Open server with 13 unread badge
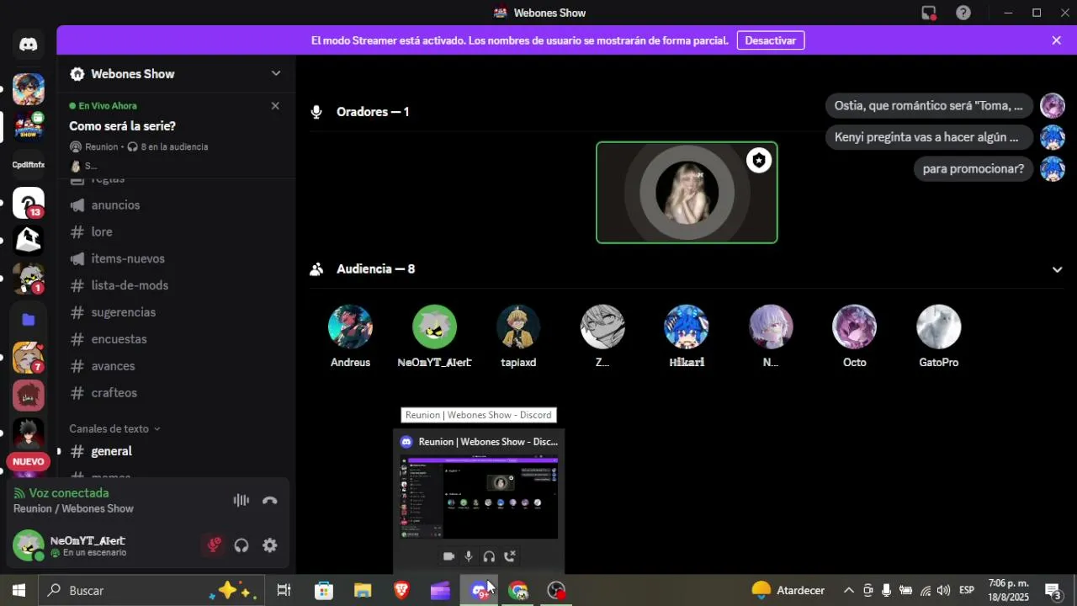 pyautogui.click(x=29, y=203)
